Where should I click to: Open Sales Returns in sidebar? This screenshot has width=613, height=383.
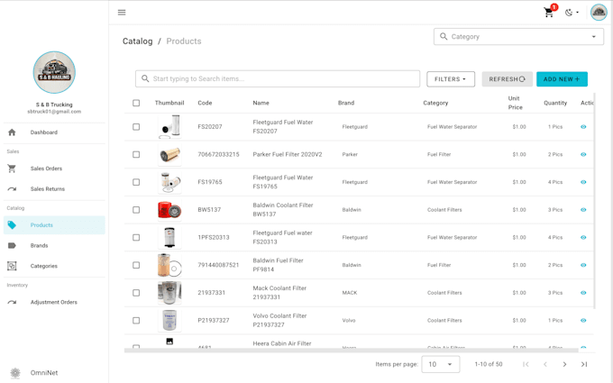coord(54,188)
